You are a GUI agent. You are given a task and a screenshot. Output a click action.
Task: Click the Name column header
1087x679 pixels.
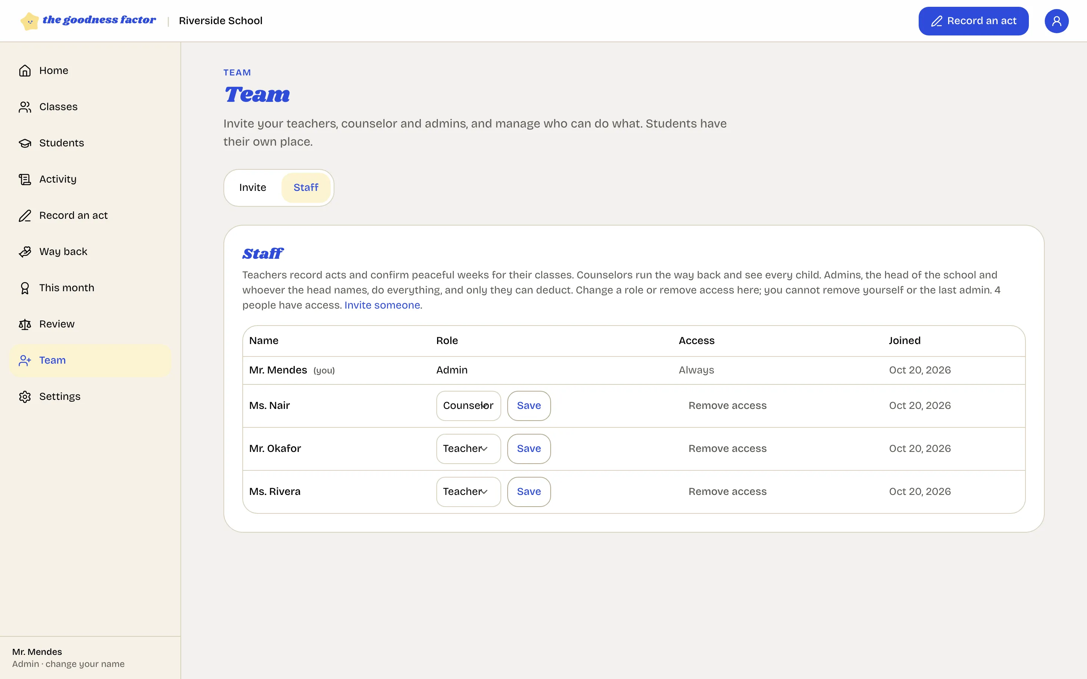(x=264, y=341)
